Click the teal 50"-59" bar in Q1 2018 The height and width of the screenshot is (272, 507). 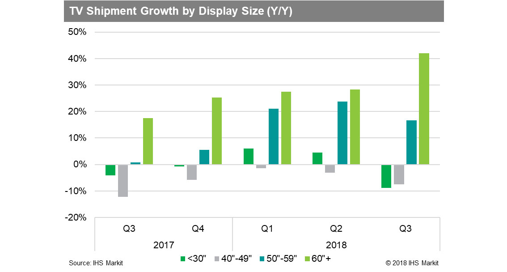pos(274,136)
